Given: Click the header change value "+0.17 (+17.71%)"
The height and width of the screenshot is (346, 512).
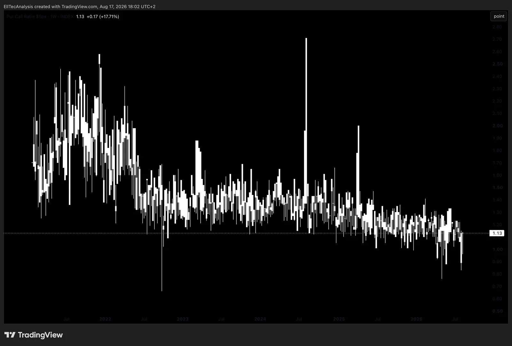Looking at the screenshot, I should [103, 17].
